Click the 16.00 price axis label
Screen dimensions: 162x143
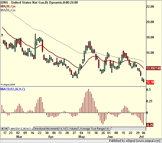tap(150, 53)
